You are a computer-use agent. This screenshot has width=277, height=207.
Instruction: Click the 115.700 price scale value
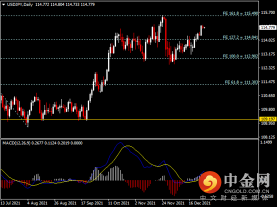tap(268, 12)
